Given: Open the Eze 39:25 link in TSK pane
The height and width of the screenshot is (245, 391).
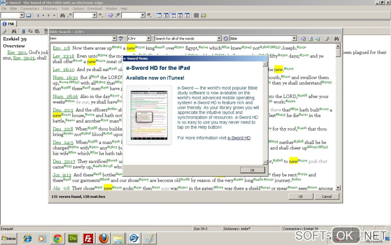Looking at the screenshot, I should 24,58.
